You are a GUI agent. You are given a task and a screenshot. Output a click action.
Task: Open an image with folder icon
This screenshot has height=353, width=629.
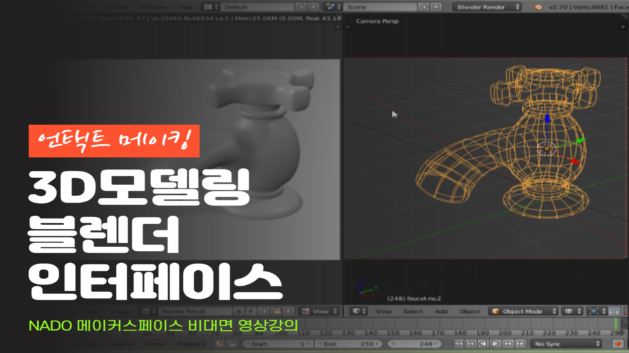[x=277, y=311]
